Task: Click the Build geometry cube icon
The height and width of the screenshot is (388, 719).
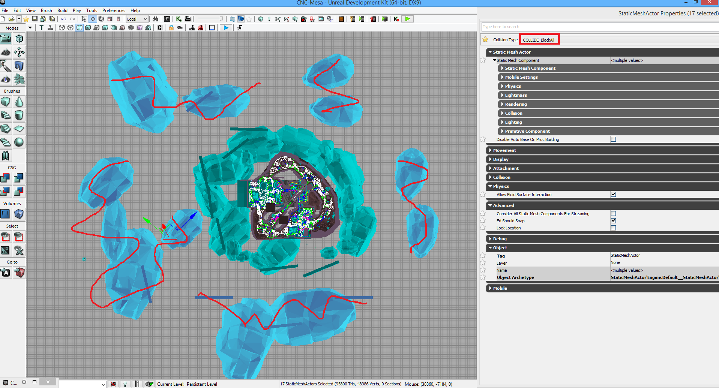Action: (261, 19)
